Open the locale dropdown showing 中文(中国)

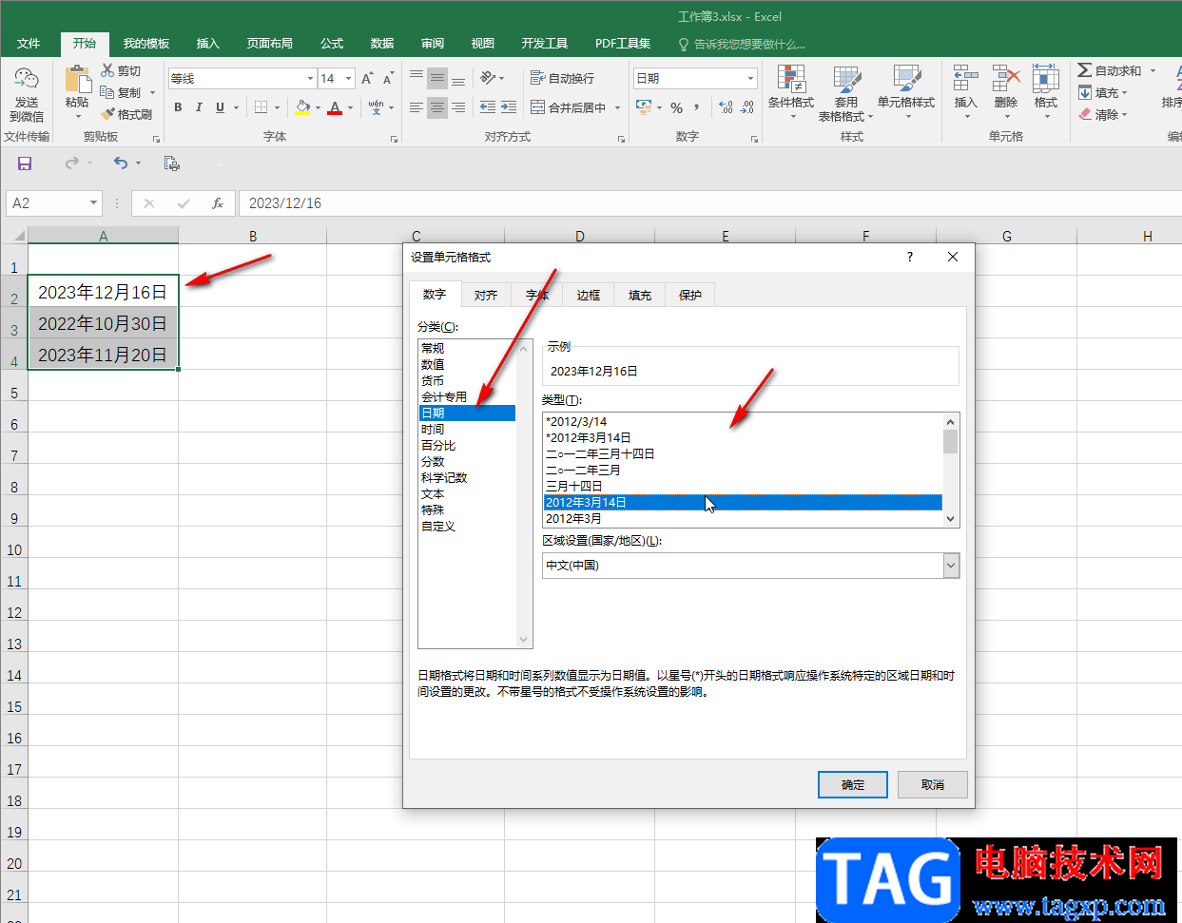951,566
